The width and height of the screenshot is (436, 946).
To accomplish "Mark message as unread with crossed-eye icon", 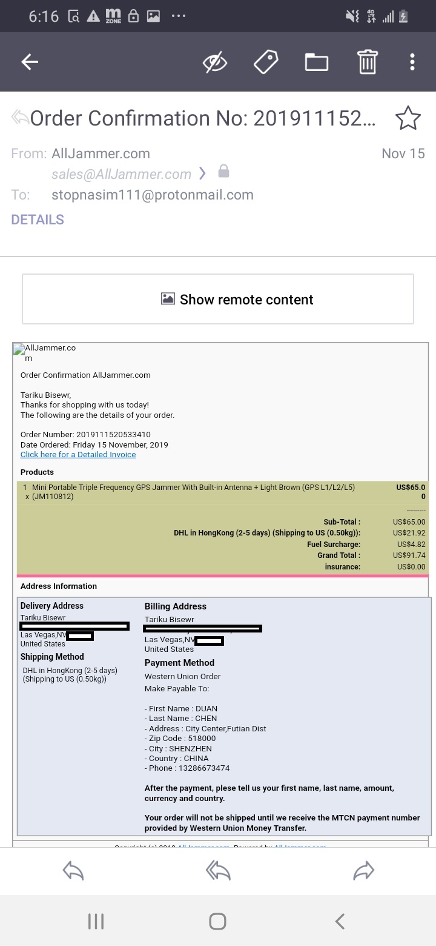I will tap(215, 62).
